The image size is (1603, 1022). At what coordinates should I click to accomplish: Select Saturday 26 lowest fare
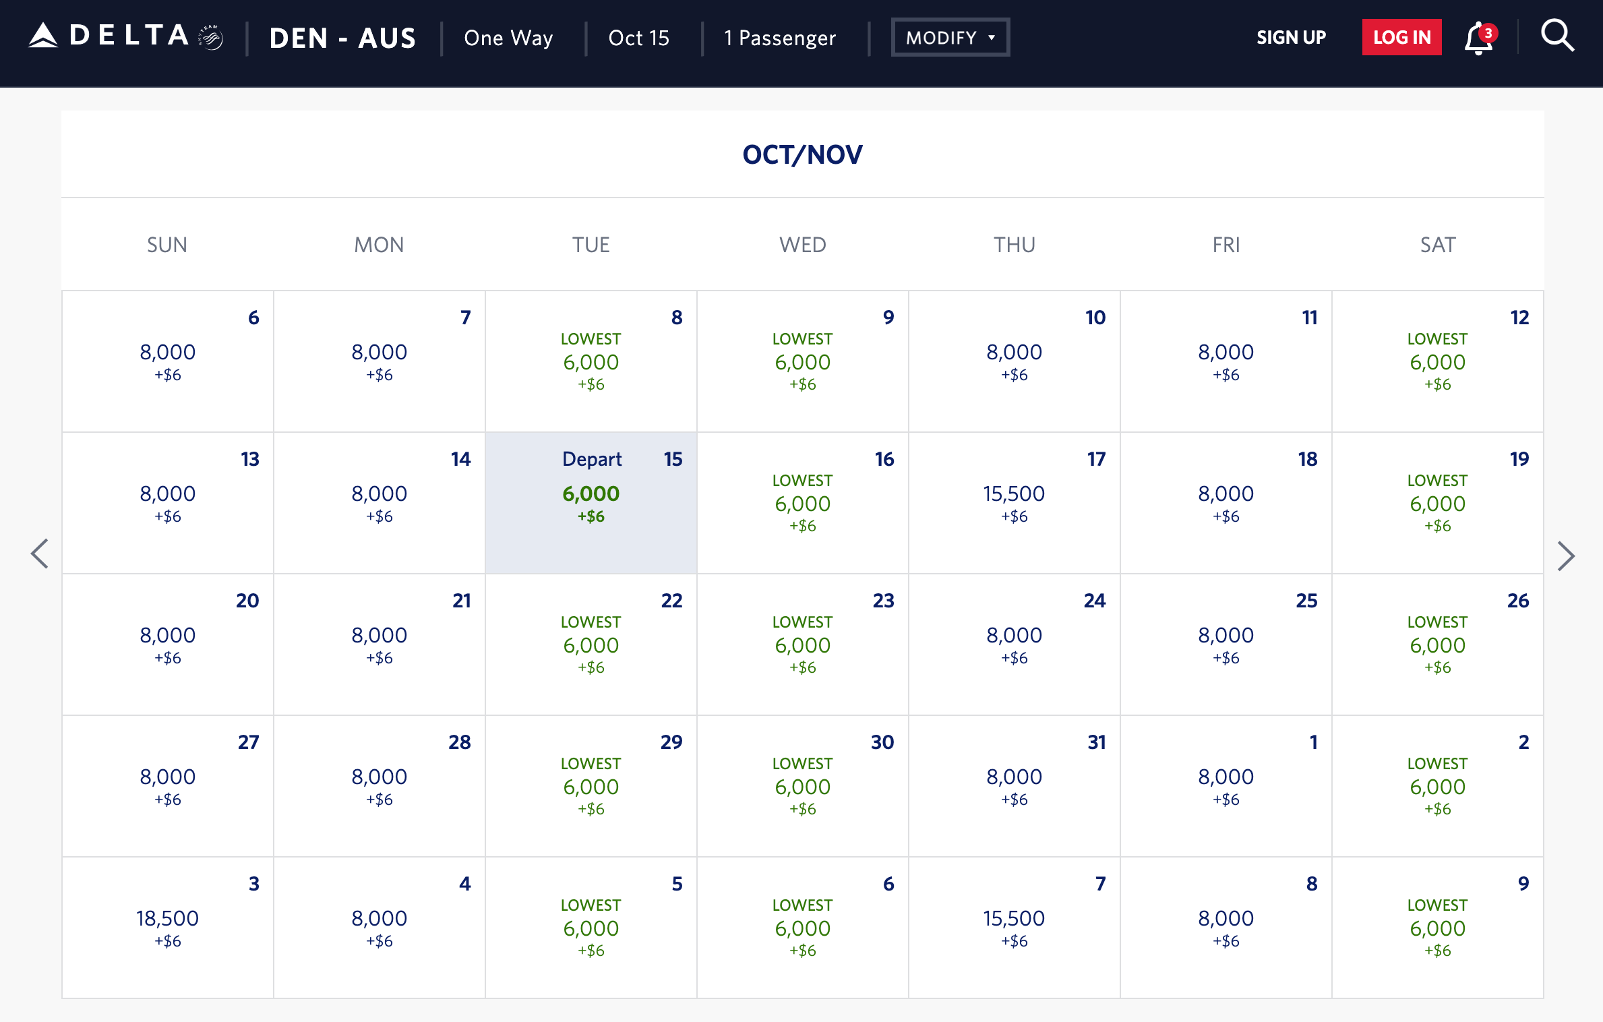(1437, 645)
